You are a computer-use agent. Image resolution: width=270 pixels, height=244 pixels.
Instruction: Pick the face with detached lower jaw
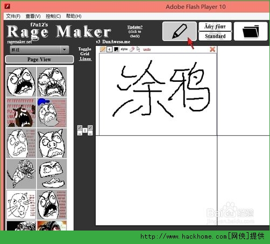click(52, 174)
